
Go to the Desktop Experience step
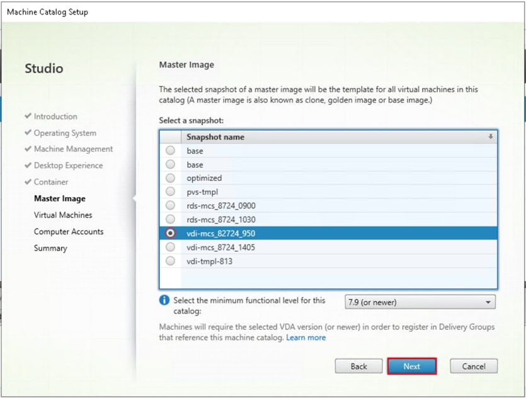click(69, 165)
